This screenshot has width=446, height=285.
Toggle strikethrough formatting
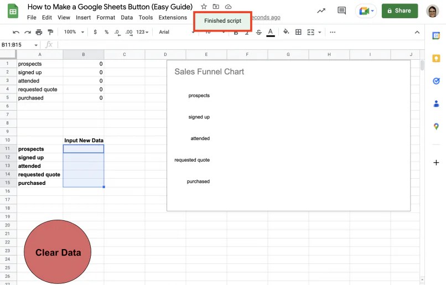tap(258, 32)
